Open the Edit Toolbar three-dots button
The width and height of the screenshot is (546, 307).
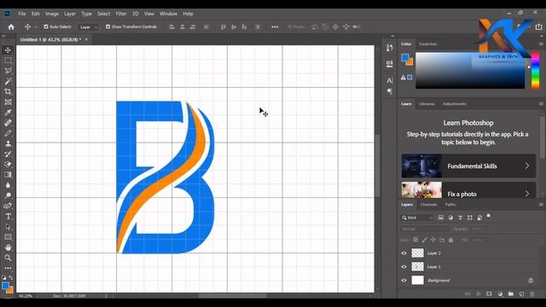pyautogui.click(x=8, y=269)
